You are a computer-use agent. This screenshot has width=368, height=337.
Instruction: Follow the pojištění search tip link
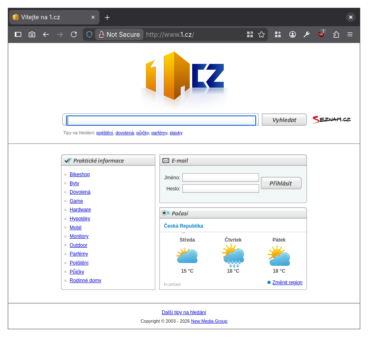(104, 133)
